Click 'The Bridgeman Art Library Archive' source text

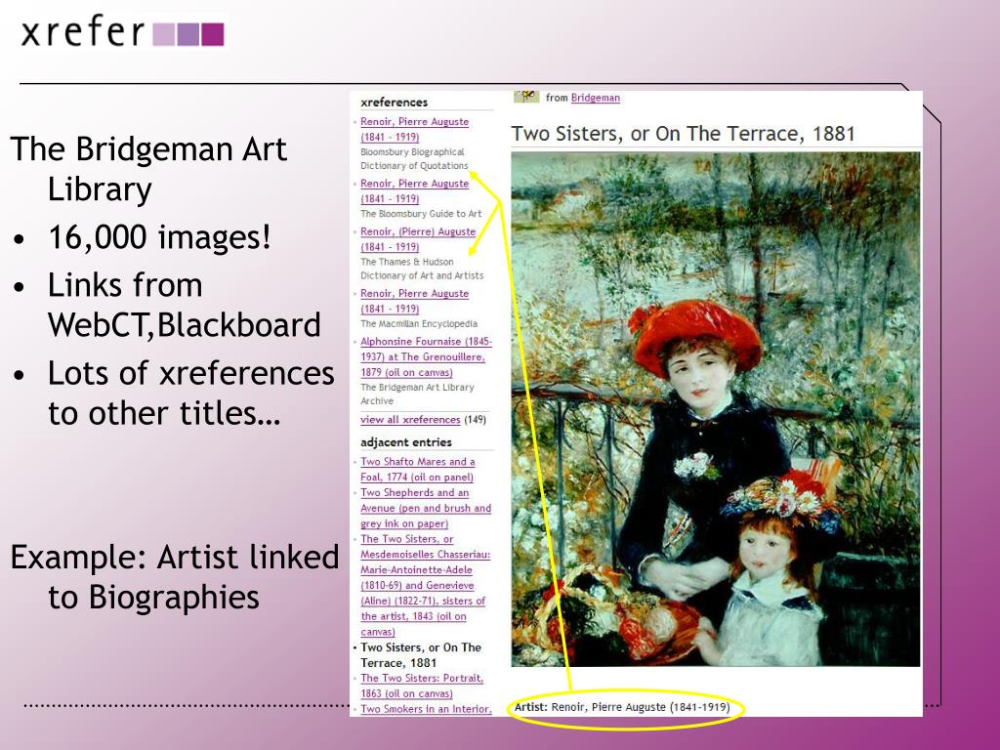click(417, 395)
